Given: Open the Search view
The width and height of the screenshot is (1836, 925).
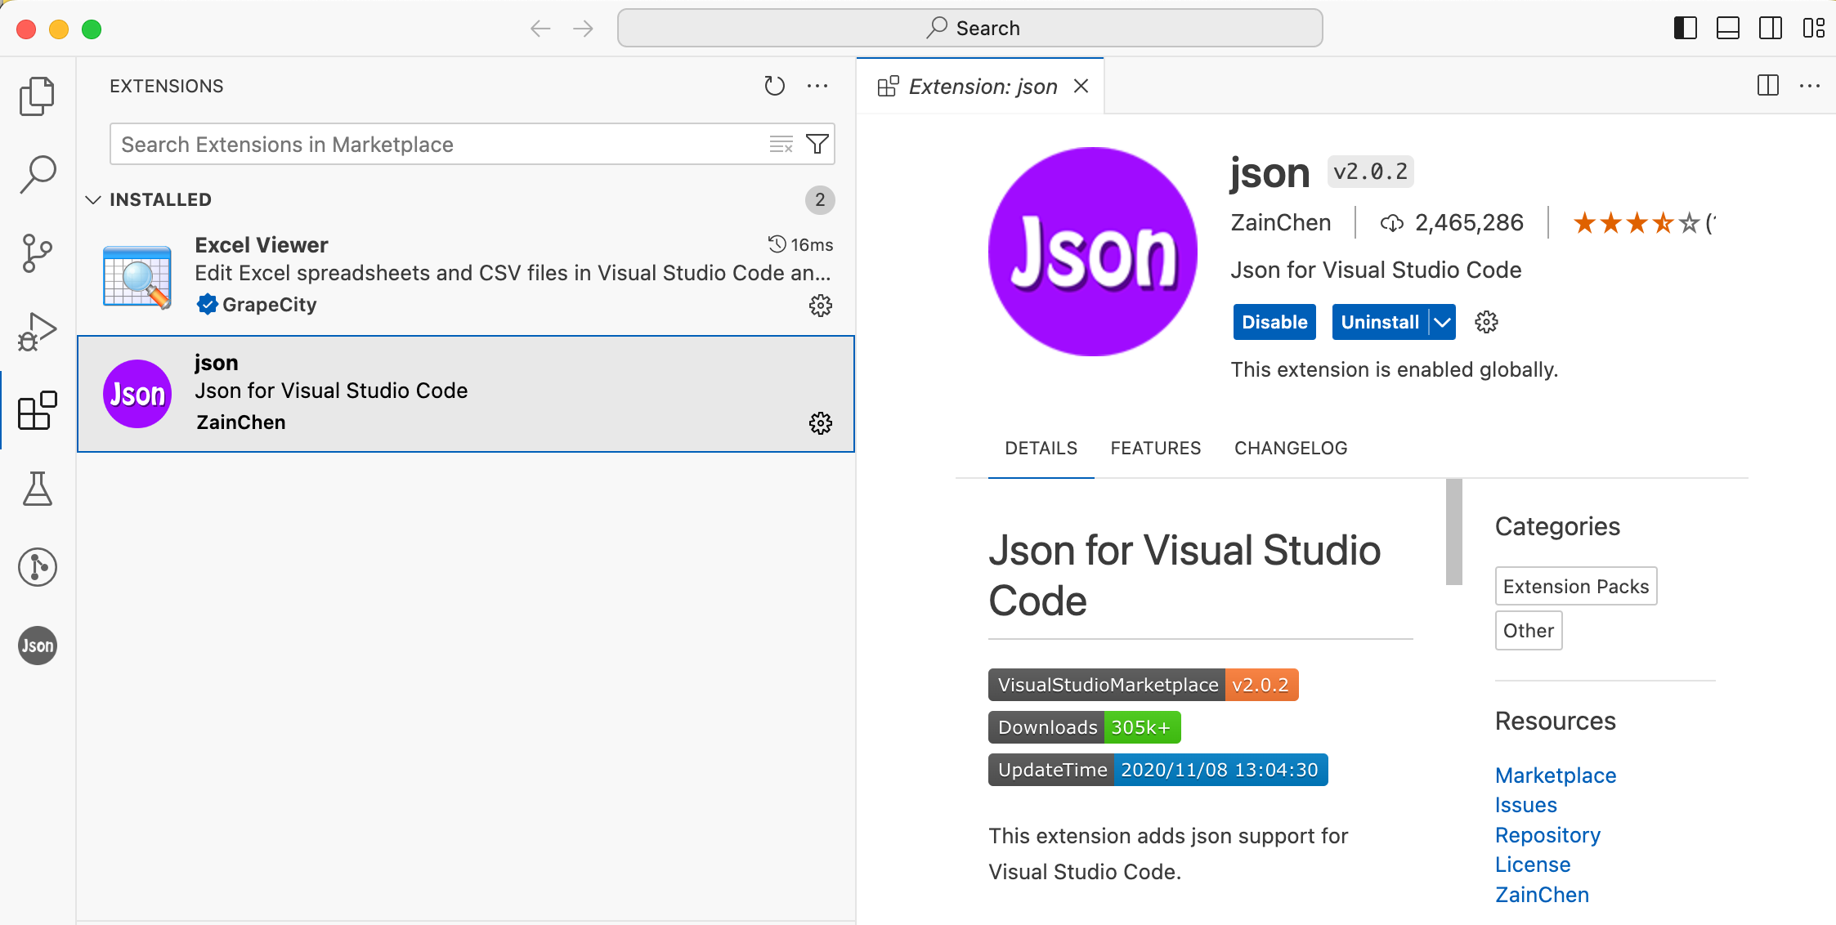Looking at the screenshot, I should click(x=36, y=173).
